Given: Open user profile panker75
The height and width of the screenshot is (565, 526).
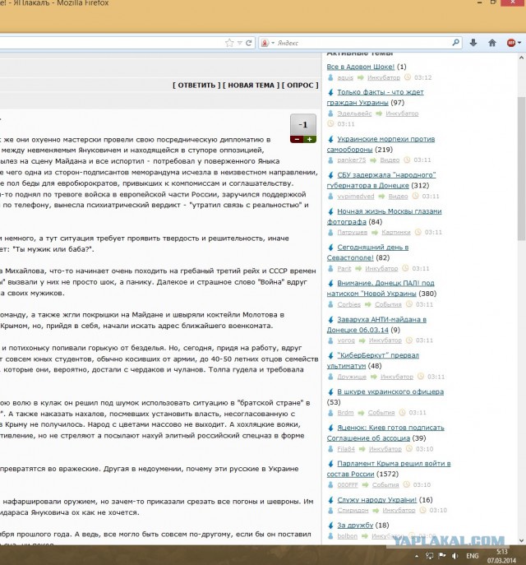Looking at the screenshot, I should pos(352,160).
